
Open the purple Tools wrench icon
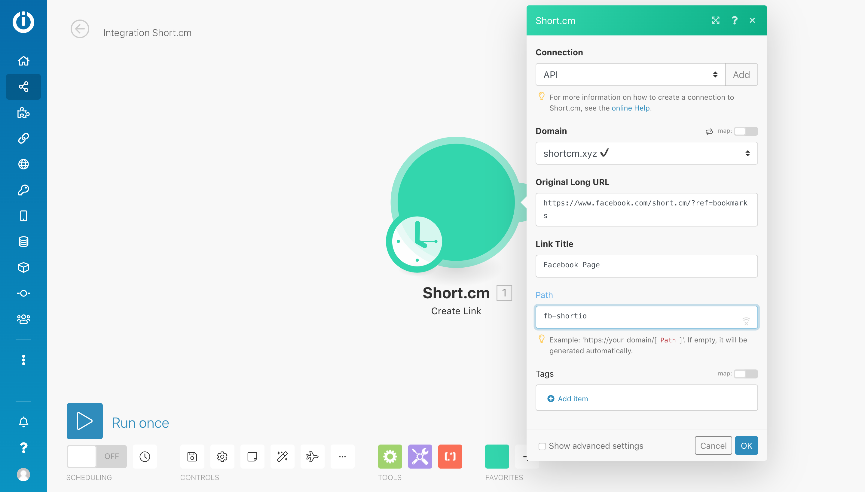[x=420, y=457]
